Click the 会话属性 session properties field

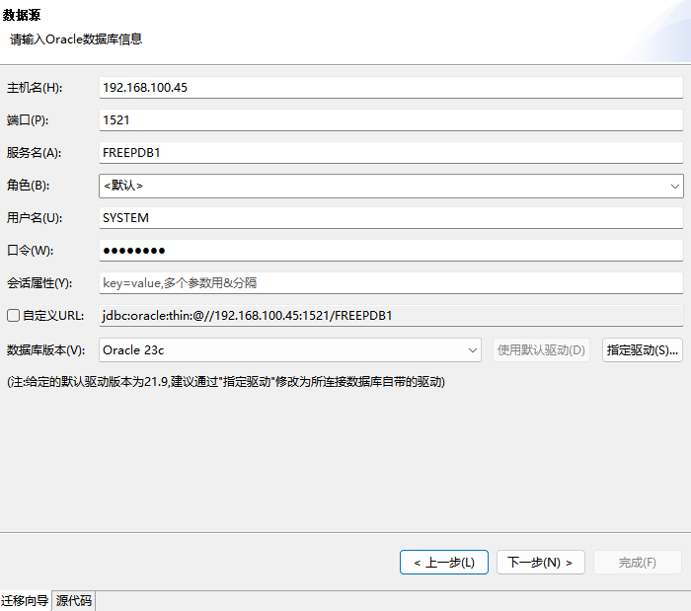[x=391, y=283]
